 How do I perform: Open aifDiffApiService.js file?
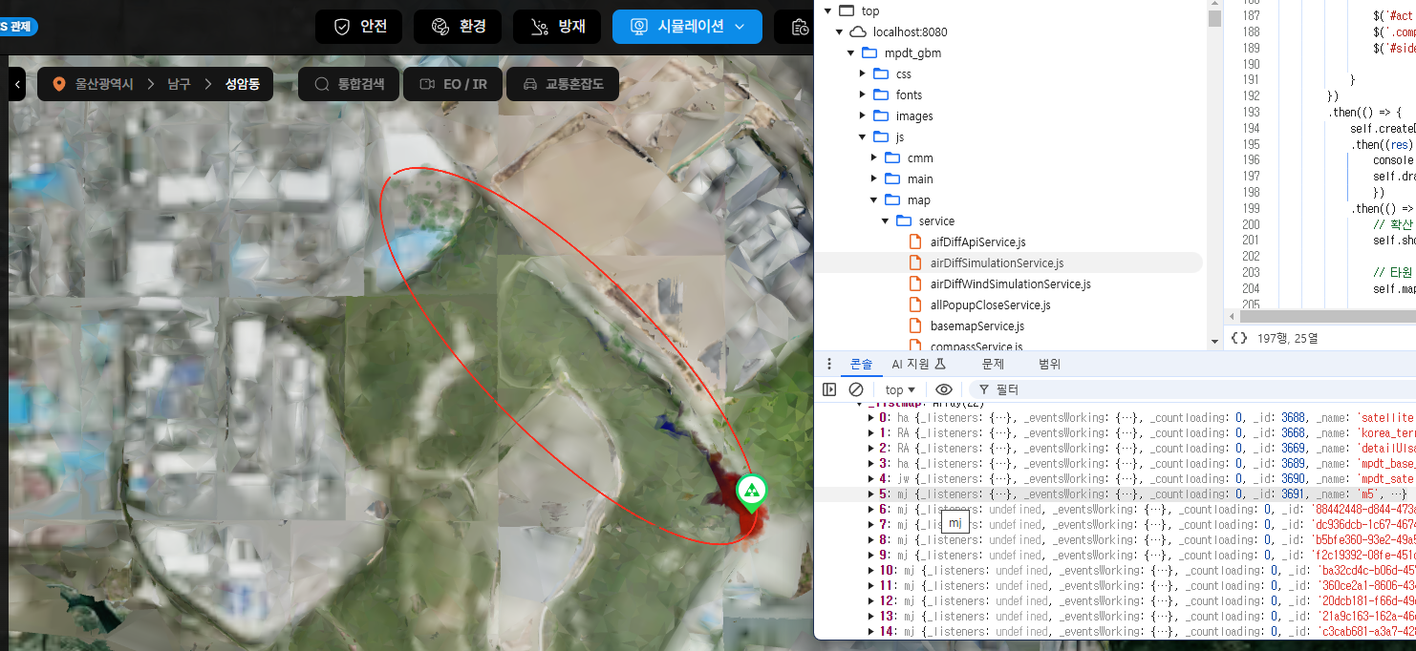977,241
